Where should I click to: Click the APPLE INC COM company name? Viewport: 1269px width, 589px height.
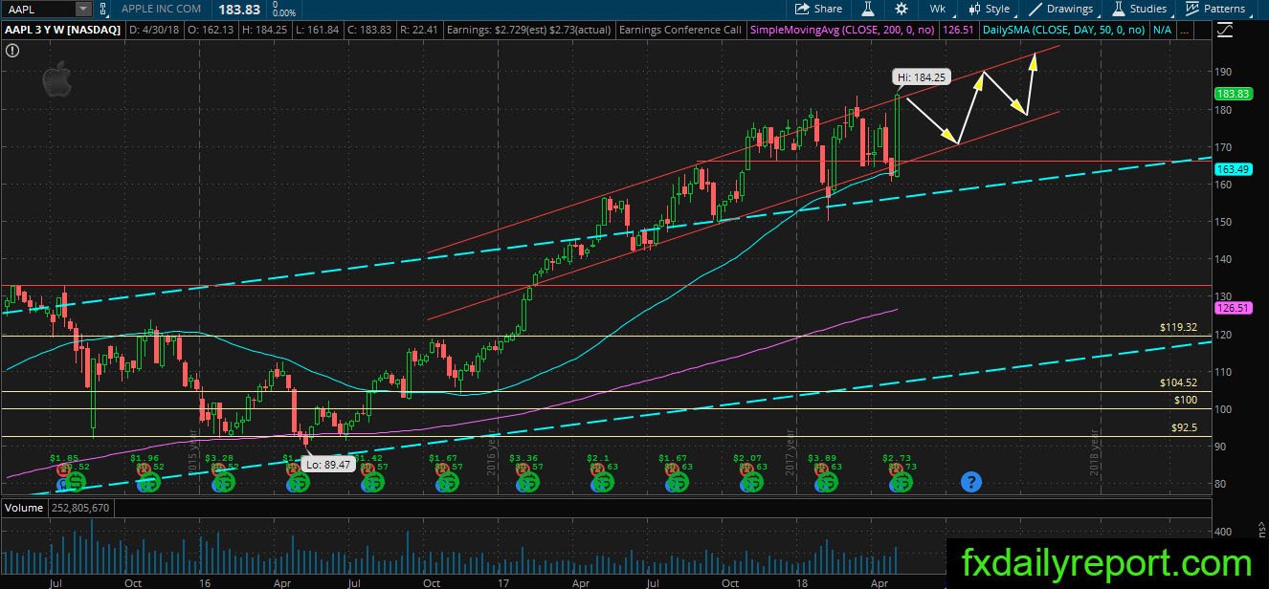(x=162, y=9)
